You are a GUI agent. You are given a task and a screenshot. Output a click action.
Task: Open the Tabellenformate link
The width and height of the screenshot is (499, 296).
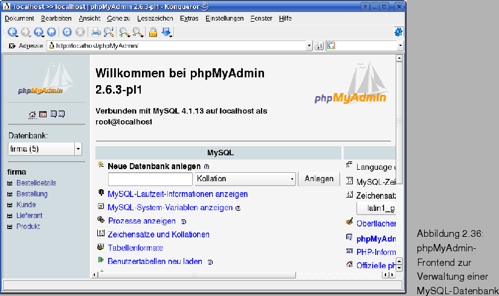135,248
